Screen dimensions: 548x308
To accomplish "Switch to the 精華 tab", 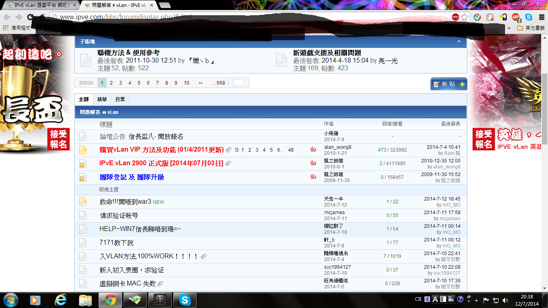I will click(x=102, y=99).
